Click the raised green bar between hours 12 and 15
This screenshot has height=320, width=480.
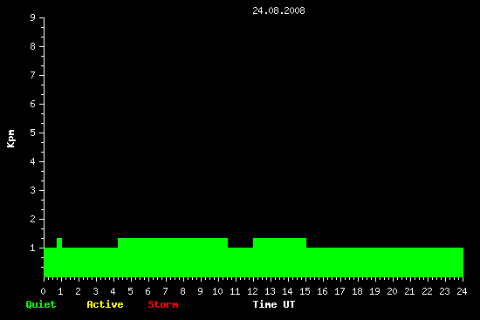pos(279,243)
